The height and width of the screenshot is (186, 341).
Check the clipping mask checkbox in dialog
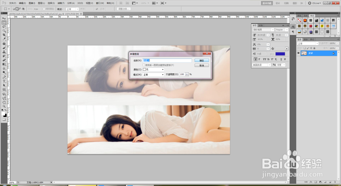tap(144, 65)
